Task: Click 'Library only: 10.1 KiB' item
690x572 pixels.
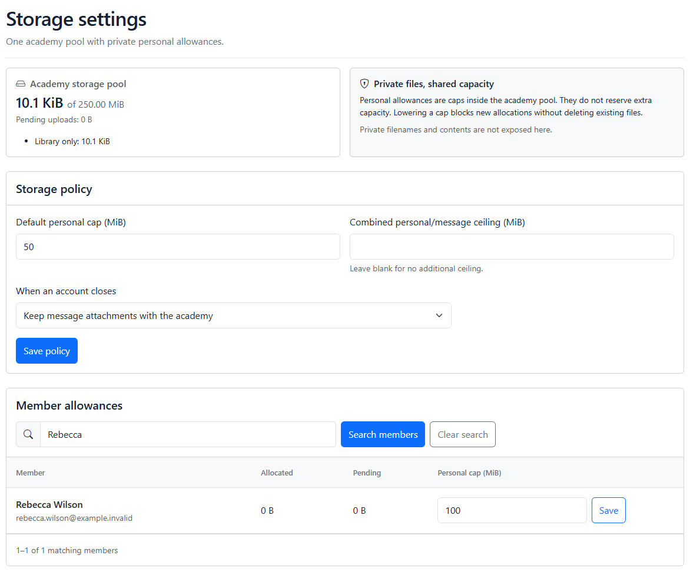Action: 72,141
